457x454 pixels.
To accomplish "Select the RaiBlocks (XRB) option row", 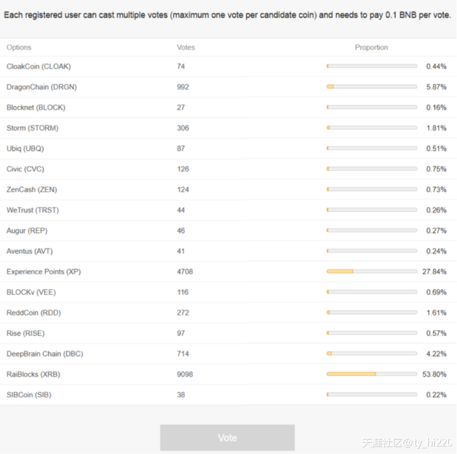I will 33,374.
